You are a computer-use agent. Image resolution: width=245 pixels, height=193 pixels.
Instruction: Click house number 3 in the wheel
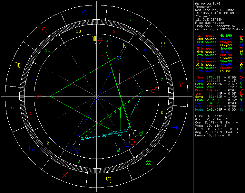pos(79,161)
